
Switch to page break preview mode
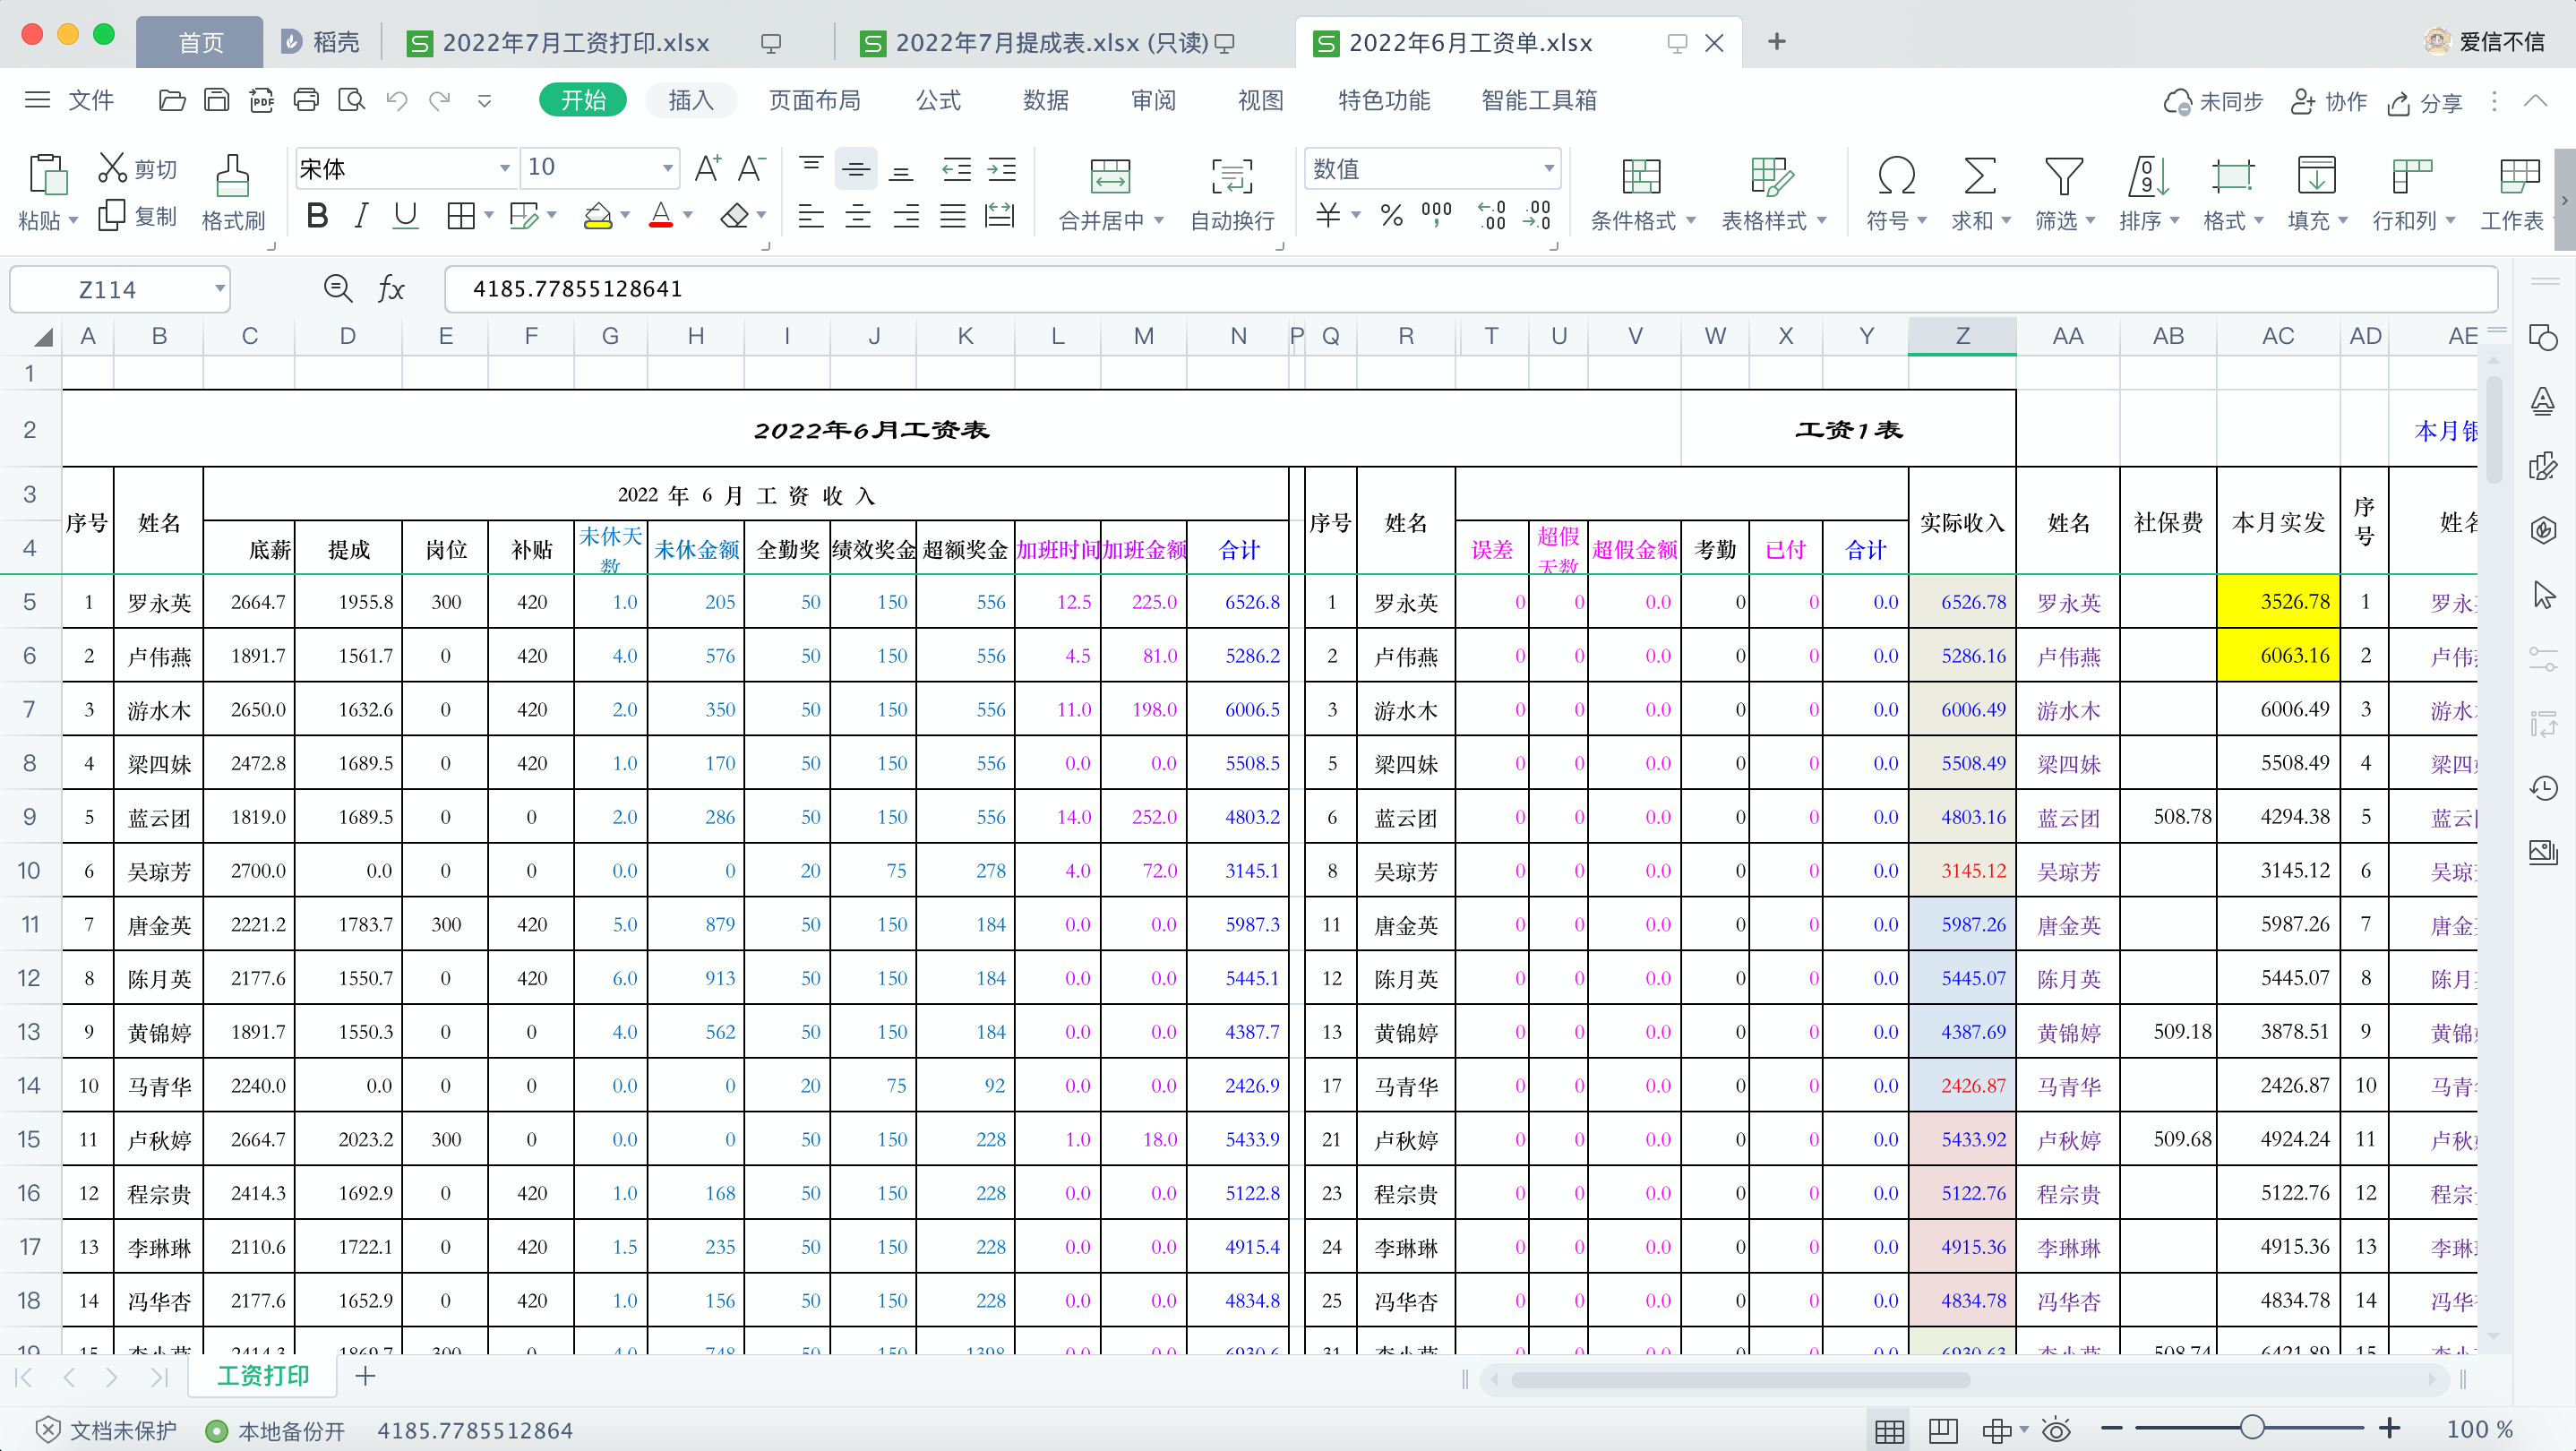(x=1942, y=1430)
